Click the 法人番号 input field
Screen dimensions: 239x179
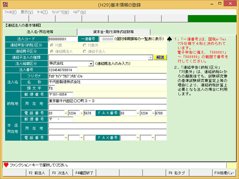pyautogui.click(x=63, y=70)
